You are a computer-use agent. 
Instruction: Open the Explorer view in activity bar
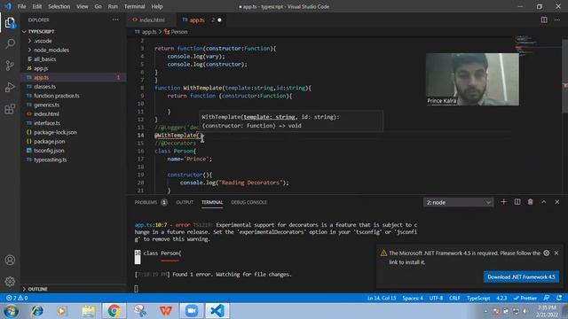click(10, 23)
